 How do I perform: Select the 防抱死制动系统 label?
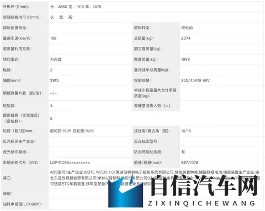[148, 152]
